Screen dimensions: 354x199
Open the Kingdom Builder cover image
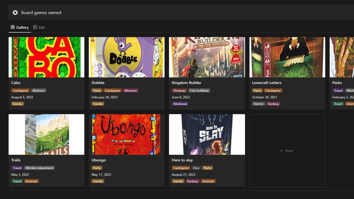[207, 57]
